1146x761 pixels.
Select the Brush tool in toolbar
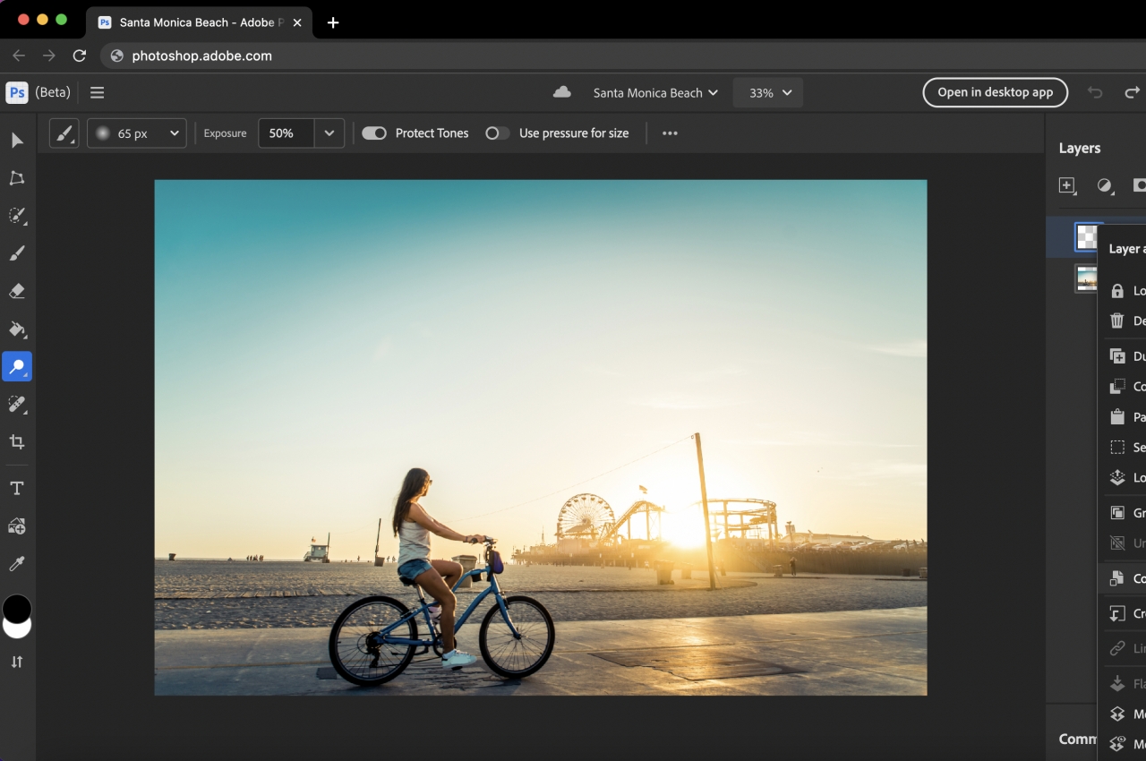click(x=17, y=253)
